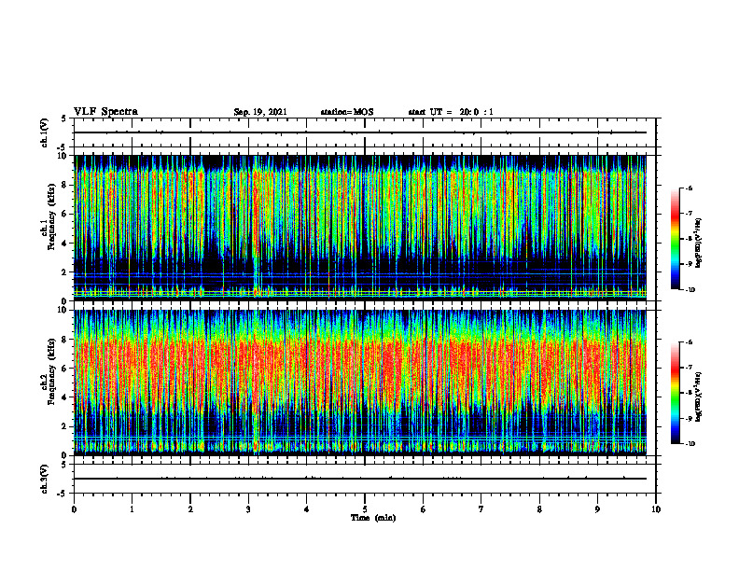Screen dimensions: 739x571
Task: Click the "ch.1(V)" axis label
Action: tap(45, 132)
